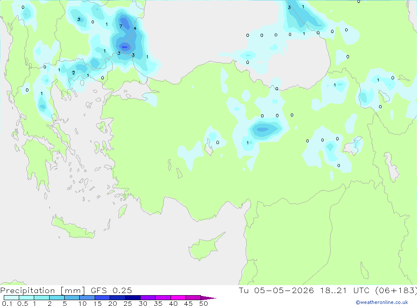This screenshot has height=306, width=417.
Task: Click the '(06+183)' forecast run text
Action: tap(396, 291)
